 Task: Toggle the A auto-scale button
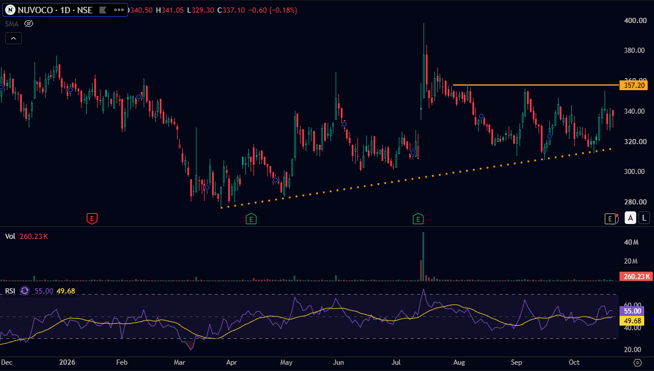[630, 218]
